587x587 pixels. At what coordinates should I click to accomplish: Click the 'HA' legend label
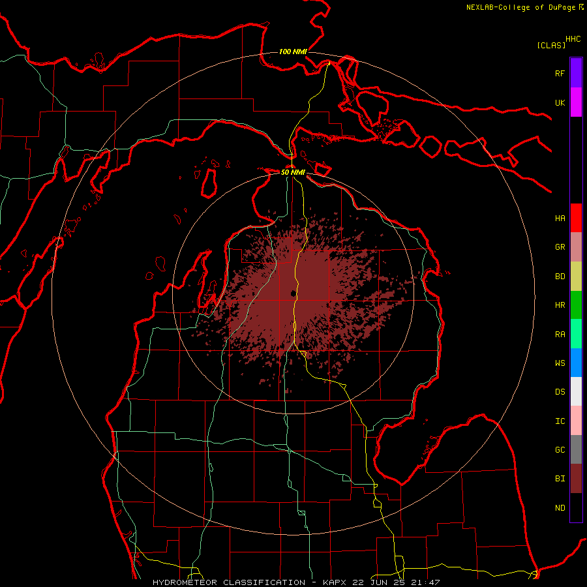click(560, 218)
